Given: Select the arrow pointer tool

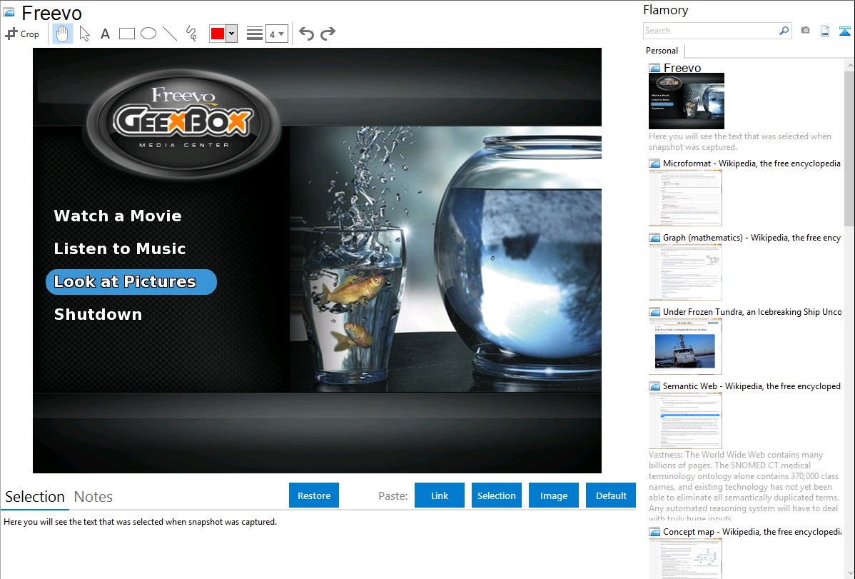Looking at the screenshot, I should [x=84, y=34].
